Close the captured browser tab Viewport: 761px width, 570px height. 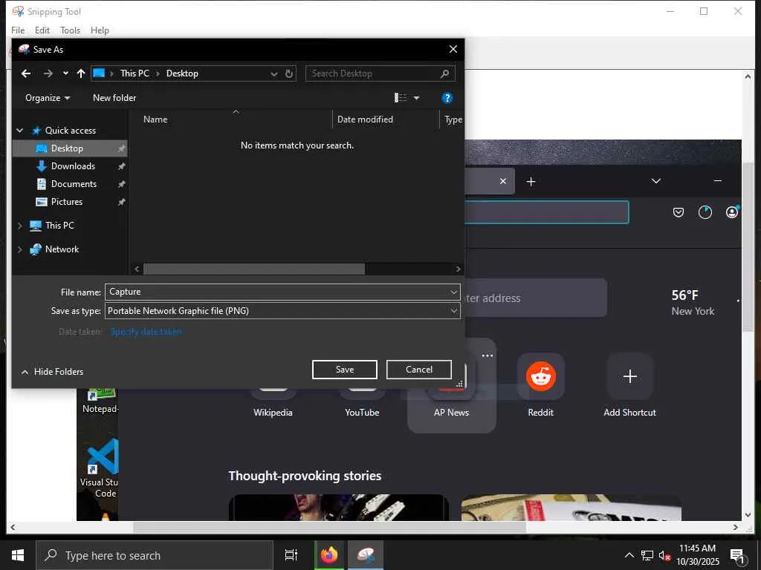coord(503,181)
